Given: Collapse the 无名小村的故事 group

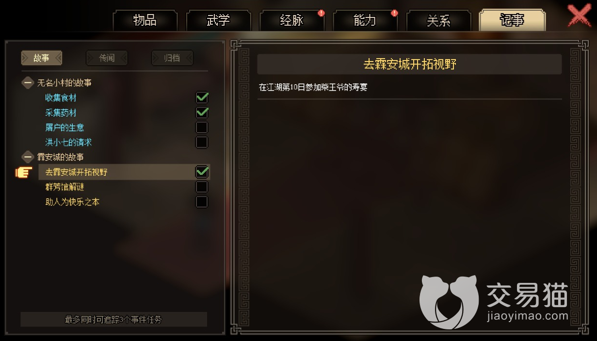Looking at the screenshot, I should coord(28,83).
